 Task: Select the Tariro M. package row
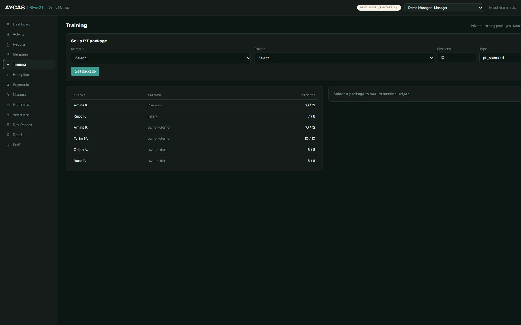tap(194, 138)
